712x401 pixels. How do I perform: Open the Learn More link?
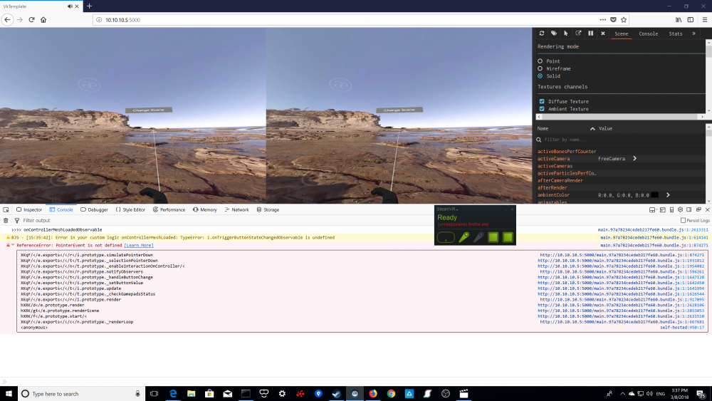click(139, 245)
